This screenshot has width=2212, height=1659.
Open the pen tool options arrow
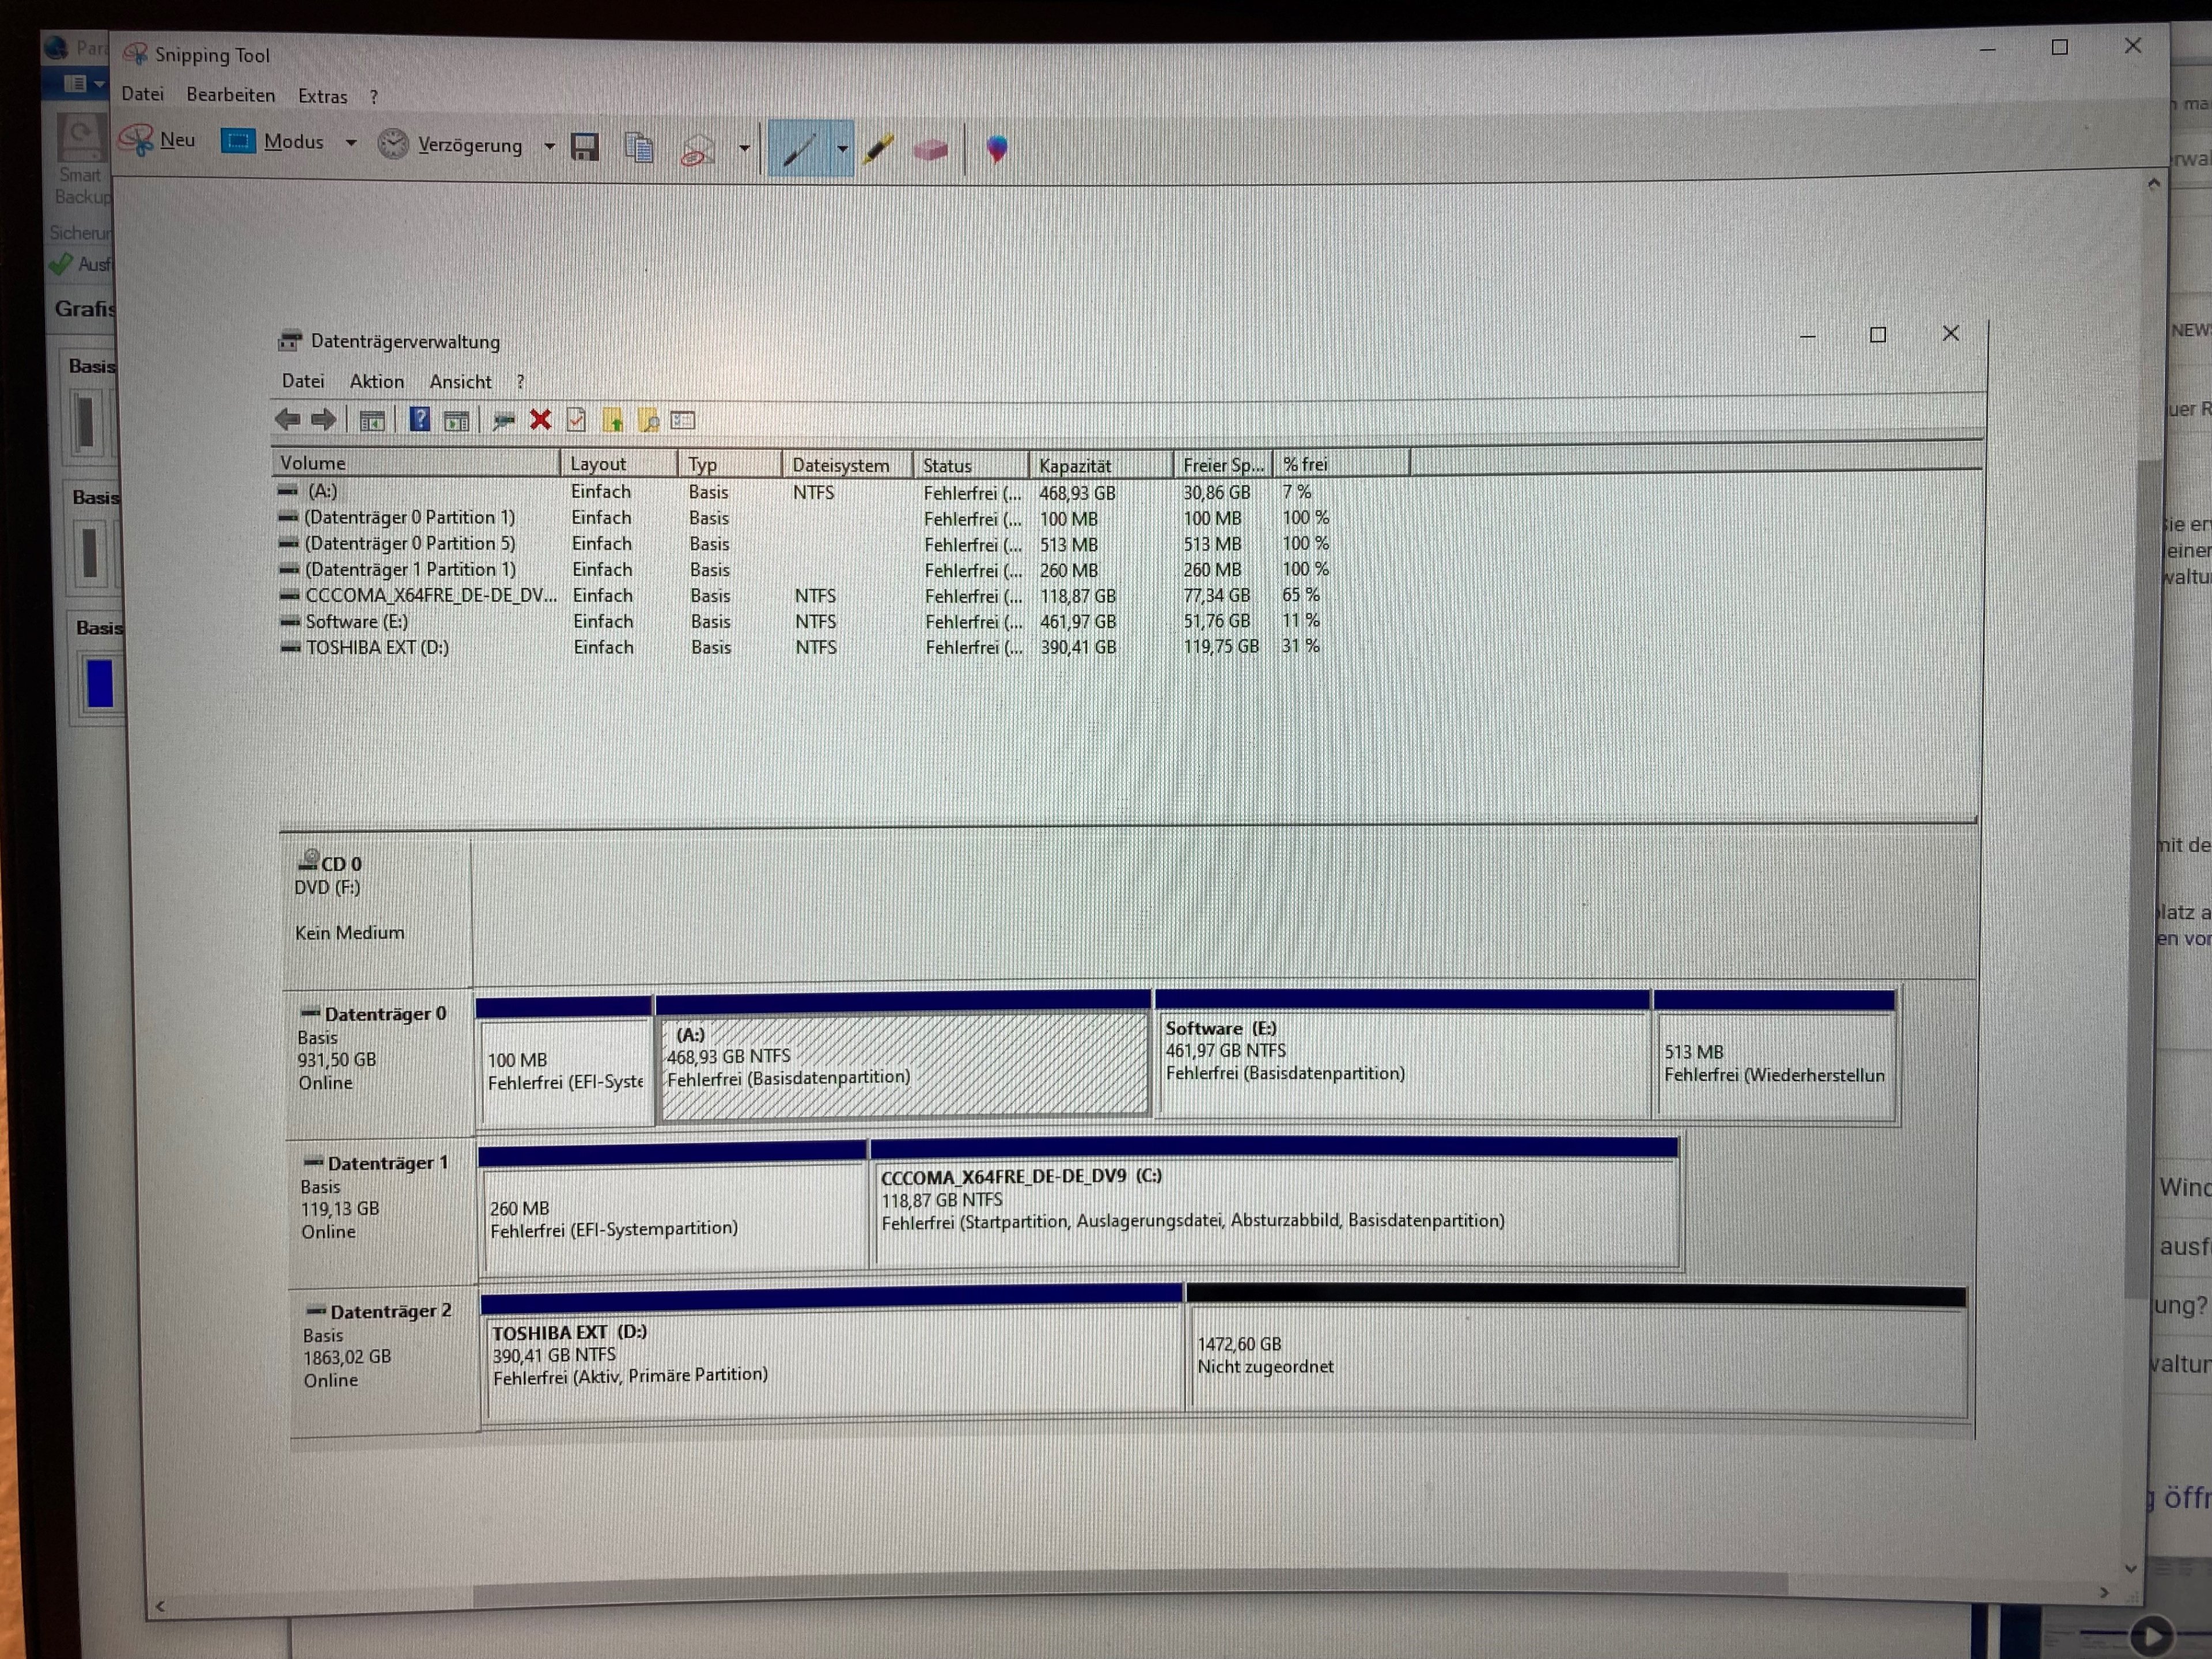point(842,149)
